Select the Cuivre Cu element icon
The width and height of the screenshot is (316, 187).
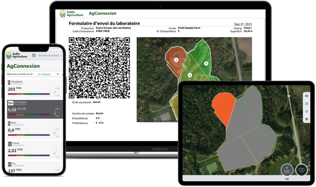point(10,144)
